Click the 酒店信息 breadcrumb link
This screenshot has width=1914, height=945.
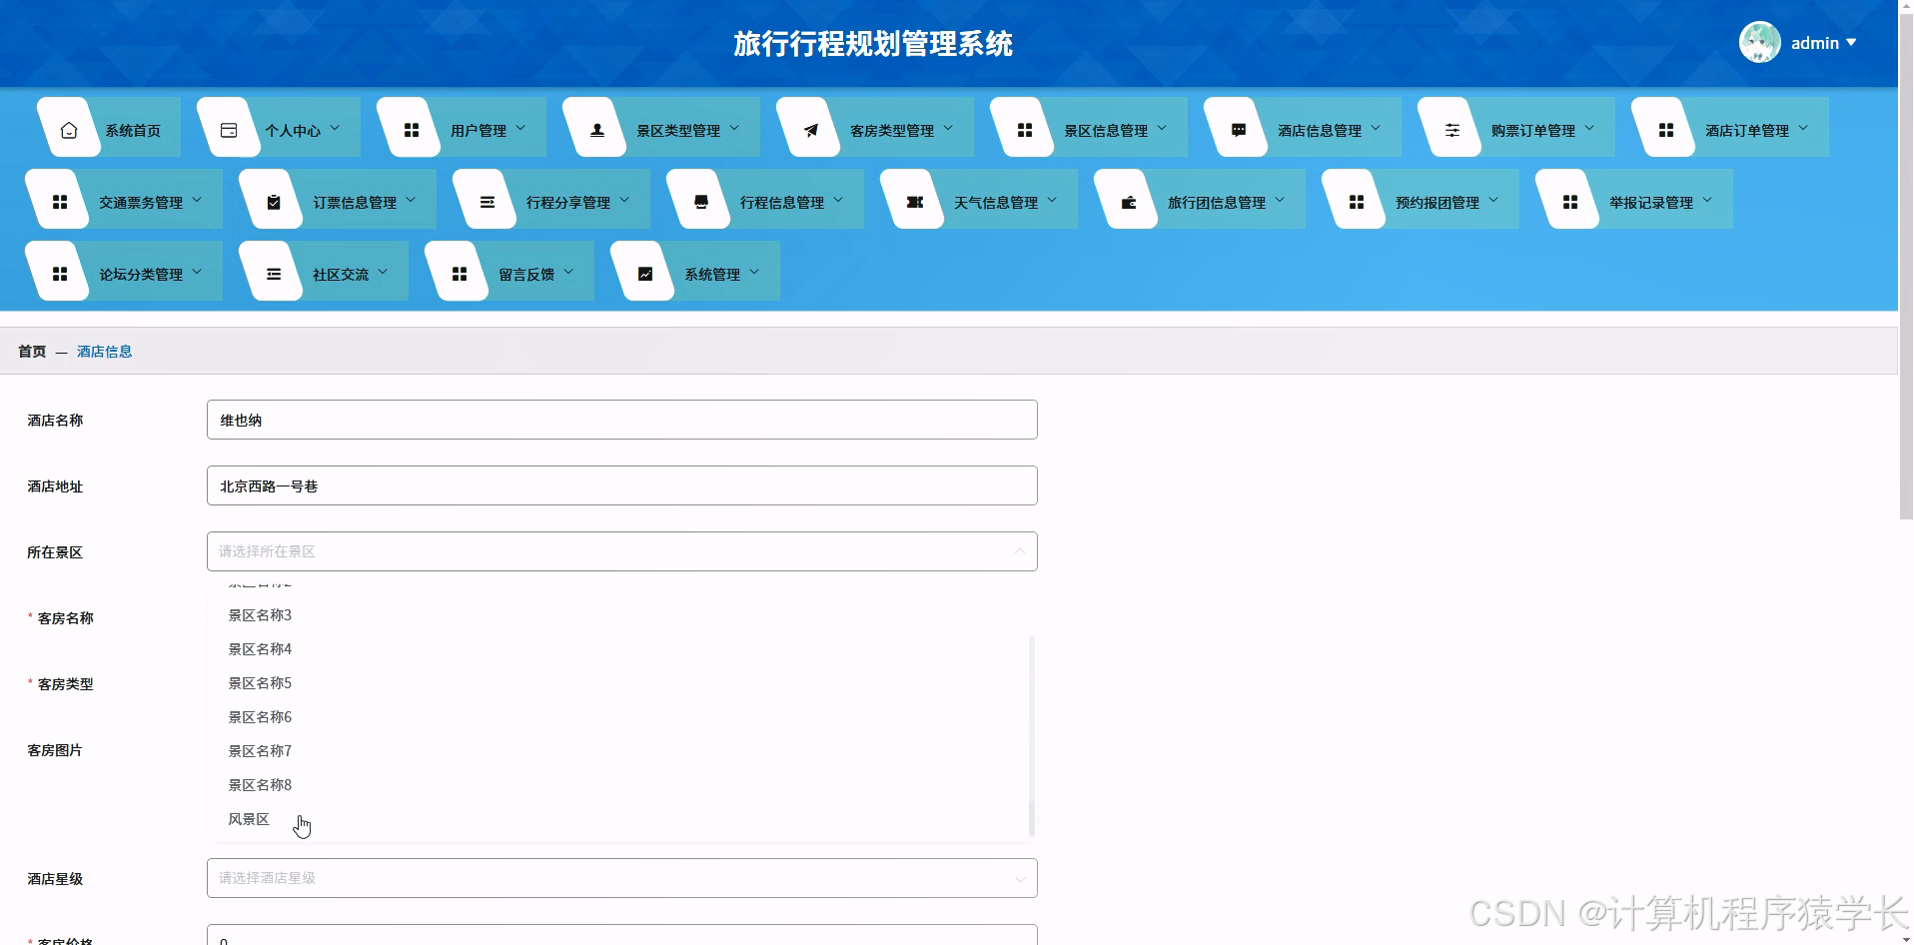[104, 351]
